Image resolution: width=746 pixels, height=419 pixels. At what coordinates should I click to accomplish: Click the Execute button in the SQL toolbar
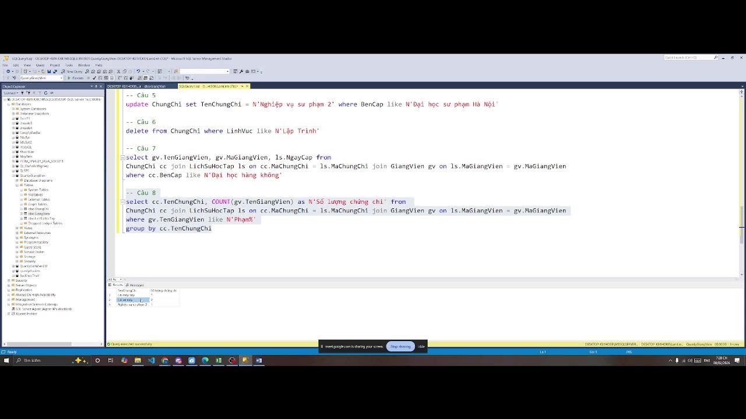click(76, 78)
